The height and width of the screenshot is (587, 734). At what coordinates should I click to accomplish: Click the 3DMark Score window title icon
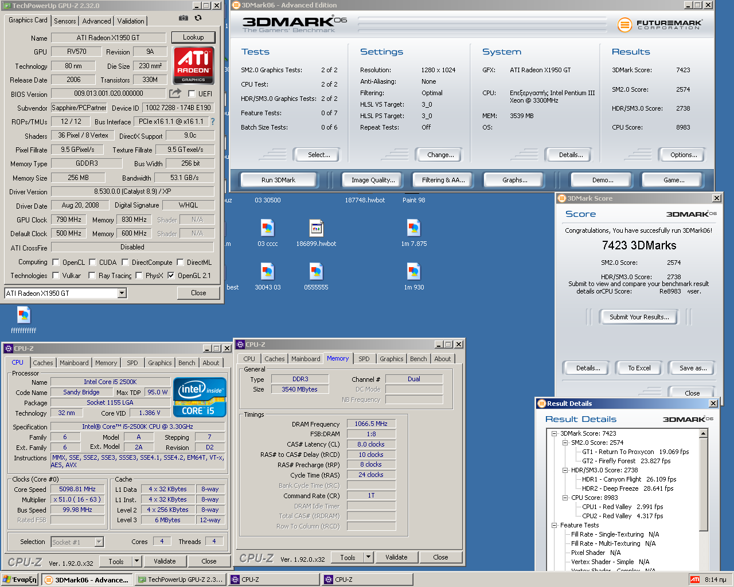[x=562, y=198]
